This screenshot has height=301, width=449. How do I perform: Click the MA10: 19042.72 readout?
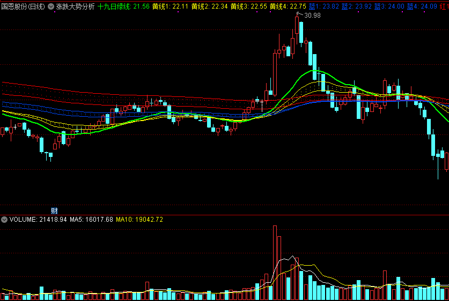[x=139, y=220]
